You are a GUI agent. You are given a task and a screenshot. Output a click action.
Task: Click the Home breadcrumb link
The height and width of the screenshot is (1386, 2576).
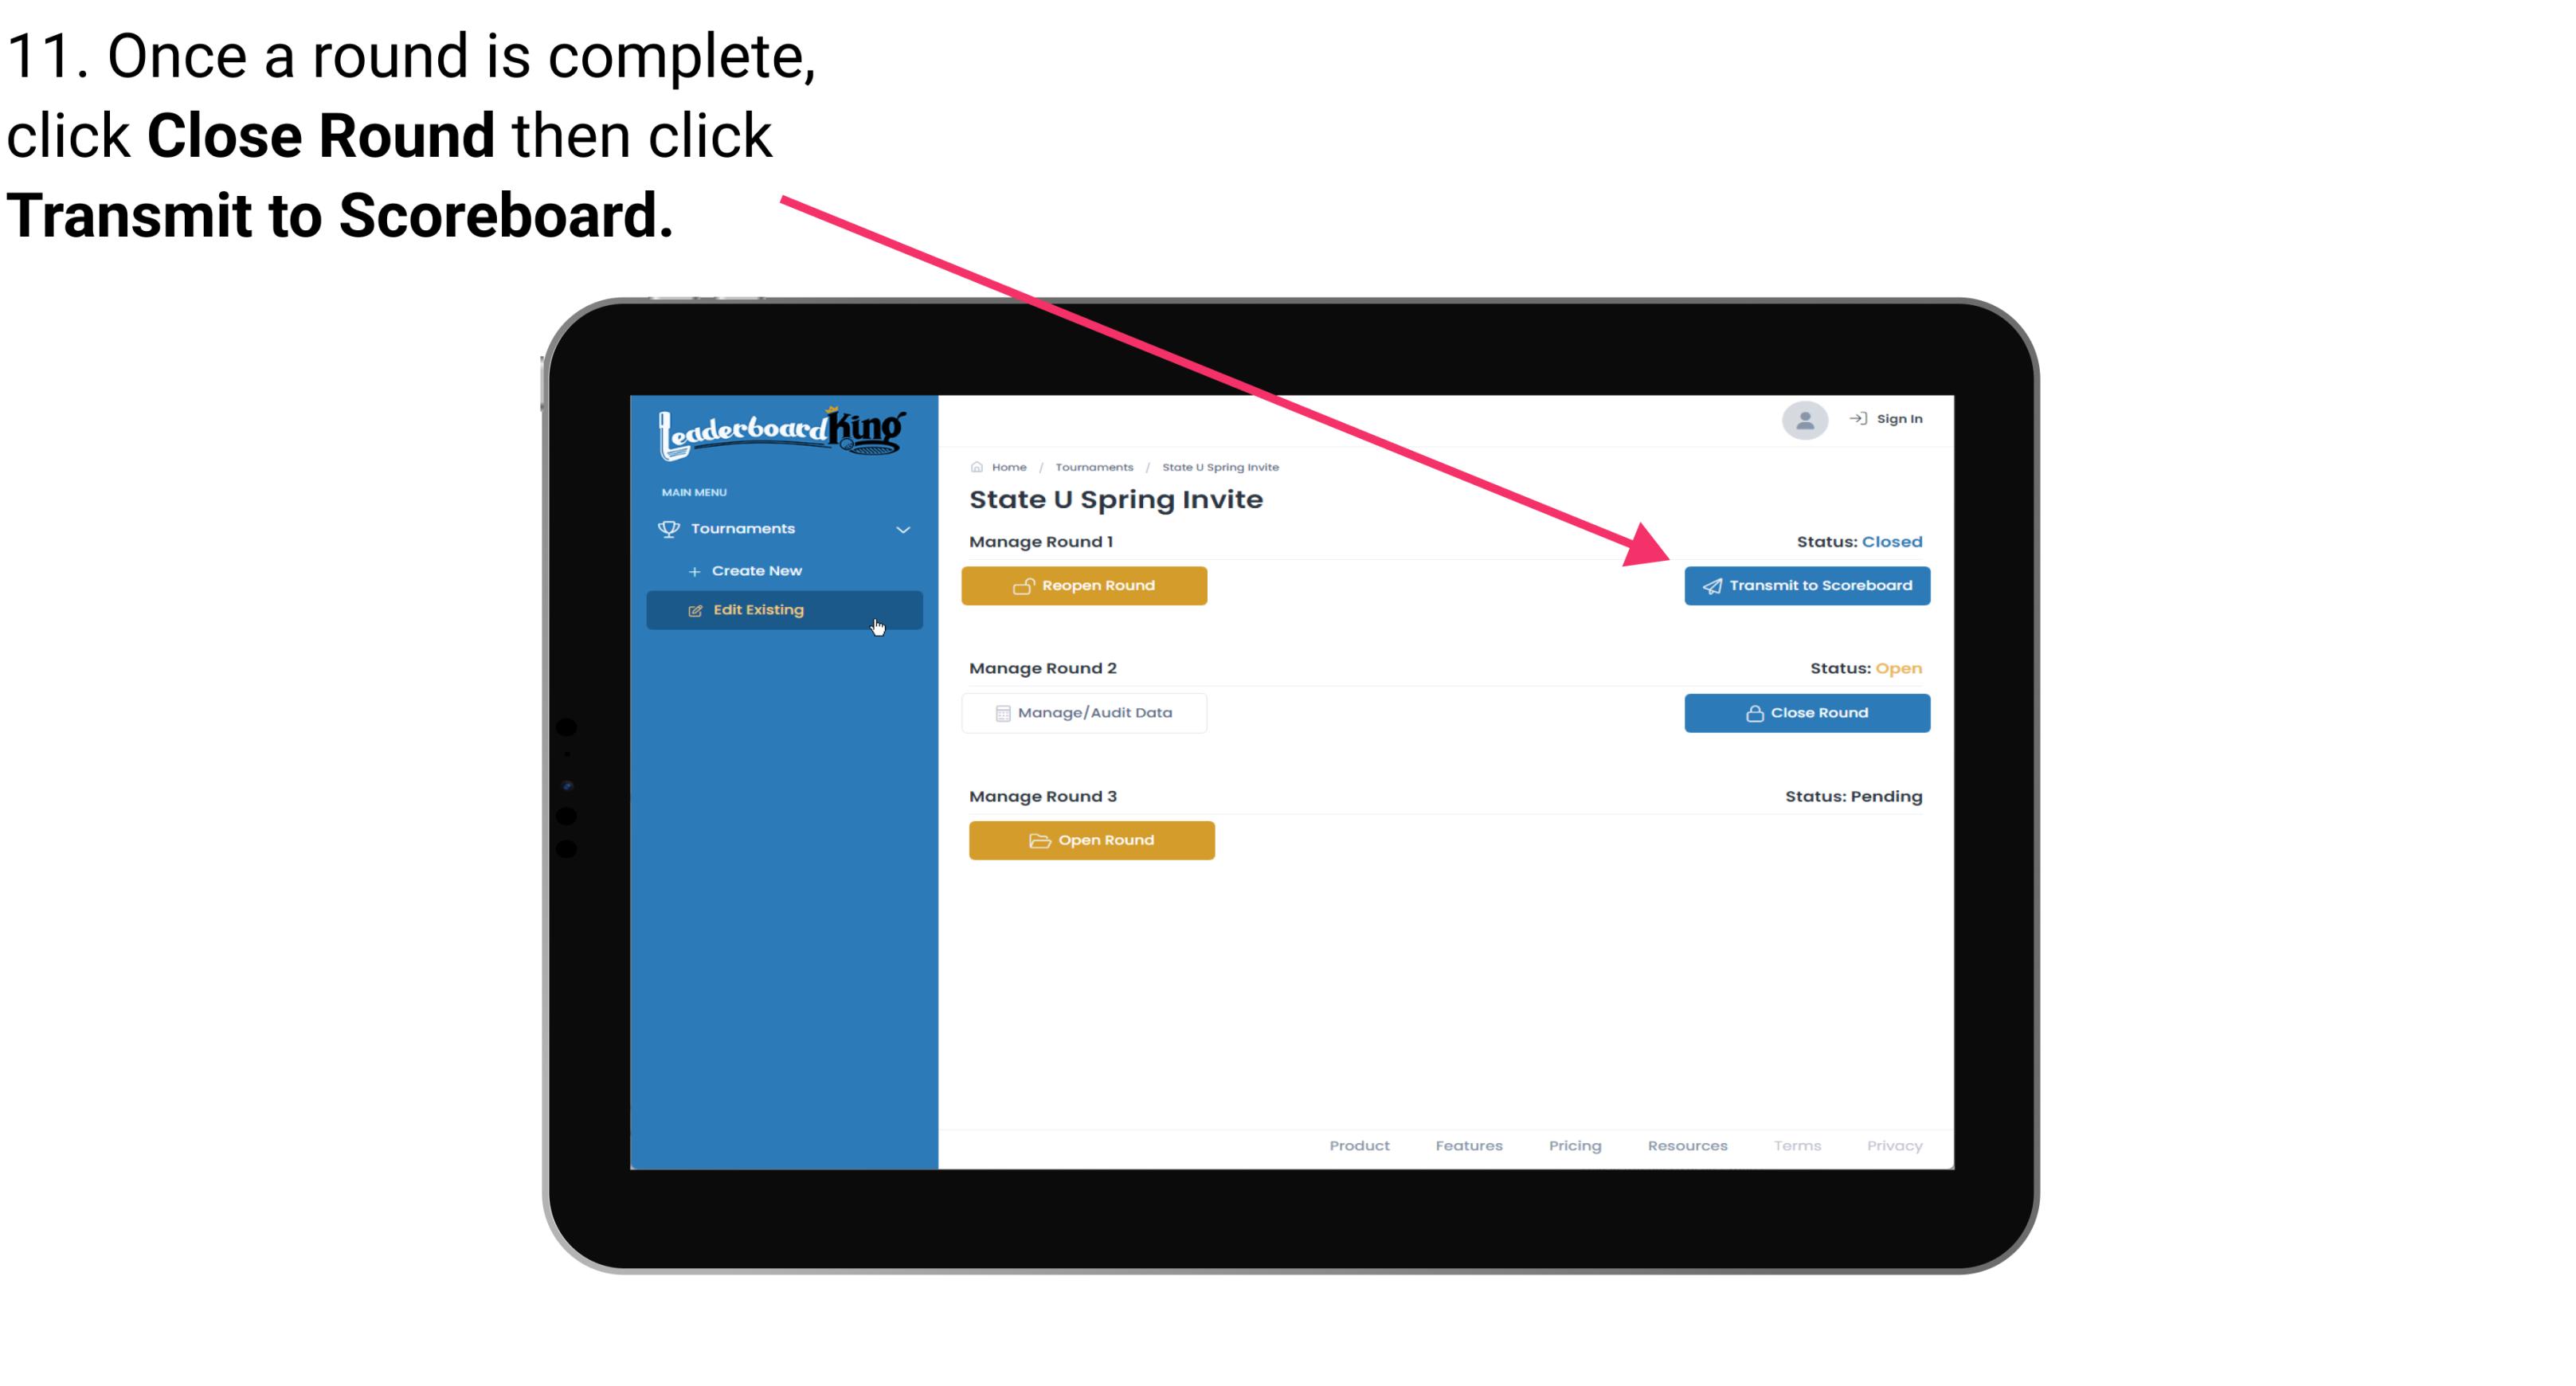pos(1007,466)
